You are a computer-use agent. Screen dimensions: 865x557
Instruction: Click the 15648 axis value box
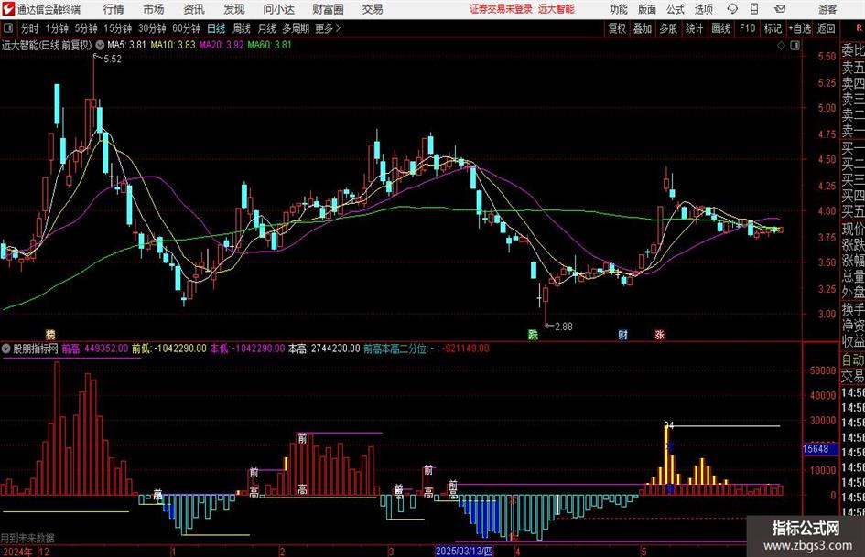coord(819,449)
